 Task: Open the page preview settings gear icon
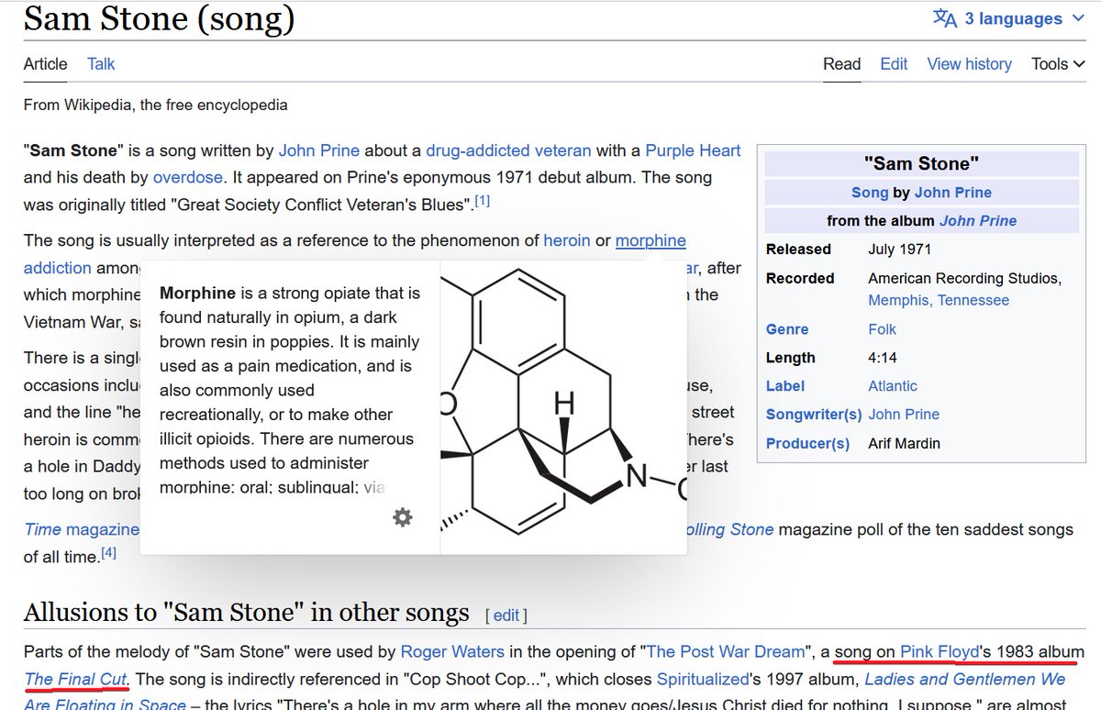[x=402, y=517]
